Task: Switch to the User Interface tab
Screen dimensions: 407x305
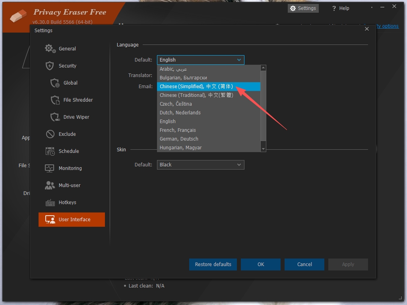Action: pyautogui.click(x=72, y=219)
